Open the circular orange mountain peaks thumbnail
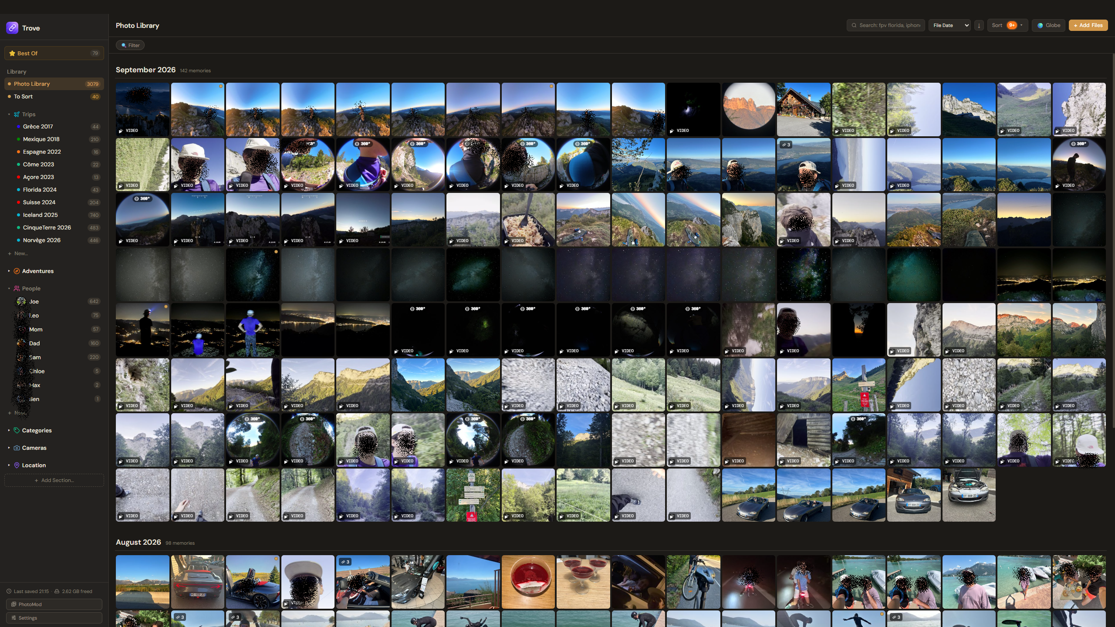Viewport: 1115px width, 627px height. [x=749, y=109]
